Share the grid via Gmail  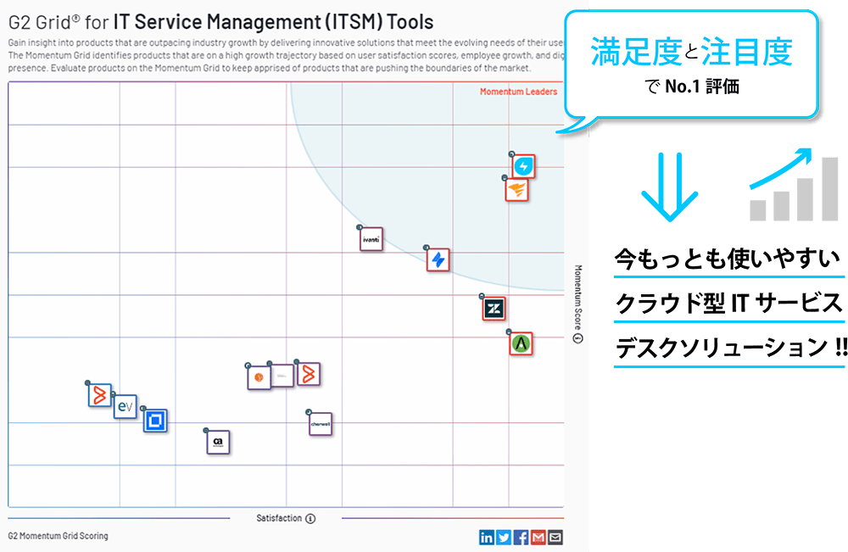click(x=538, y=538)
